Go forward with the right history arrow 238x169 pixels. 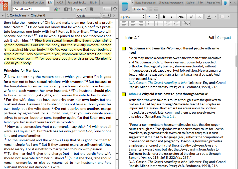(x=109, y=9)
